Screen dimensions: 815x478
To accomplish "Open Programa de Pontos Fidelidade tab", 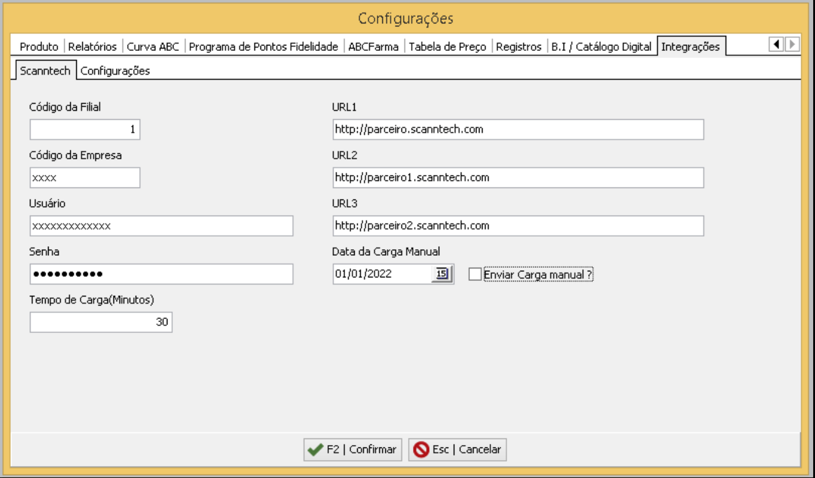I will click(x=263, y=47).
